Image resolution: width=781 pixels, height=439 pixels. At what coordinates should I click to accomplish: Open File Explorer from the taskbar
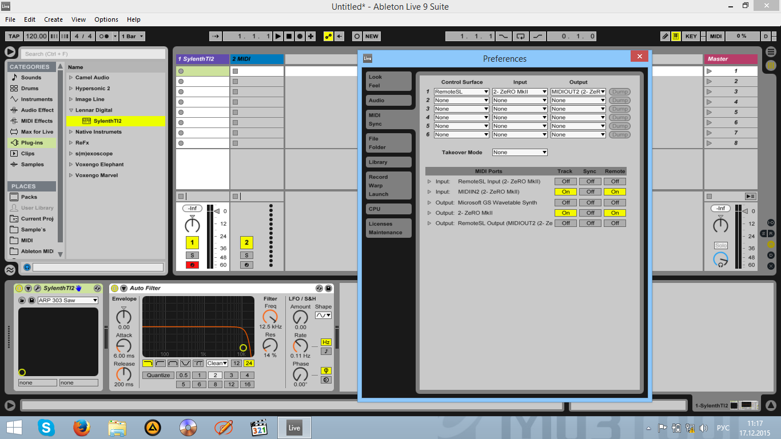coord(117,428)
